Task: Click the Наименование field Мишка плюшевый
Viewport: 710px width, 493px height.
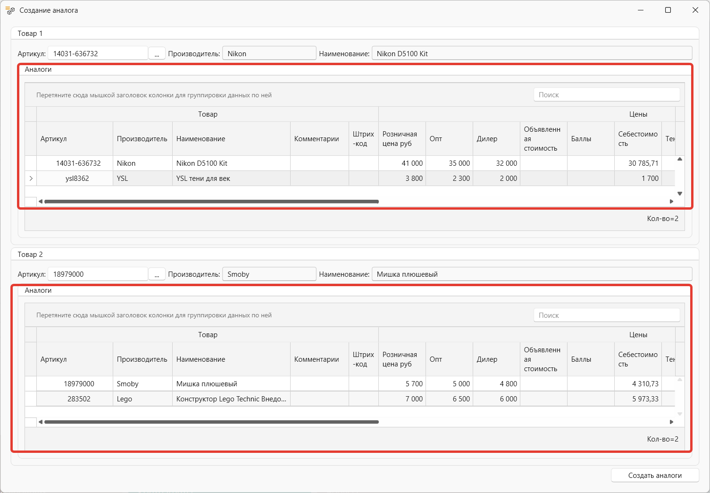Action: (x=532, y=274)
